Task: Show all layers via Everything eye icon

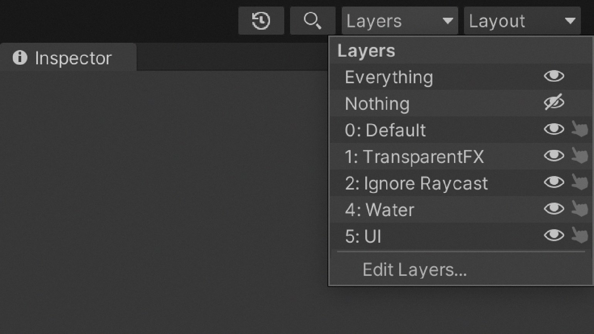Action: point(554,76)
